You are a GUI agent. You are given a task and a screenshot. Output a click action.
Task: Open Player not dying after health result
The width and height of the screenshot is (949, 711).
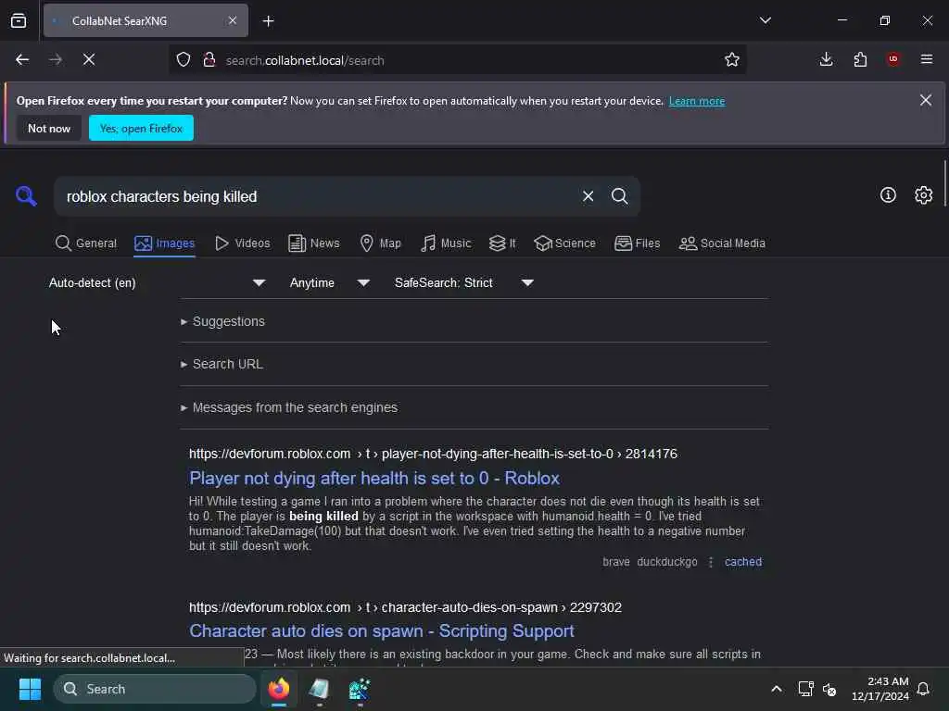pos(374,479)
